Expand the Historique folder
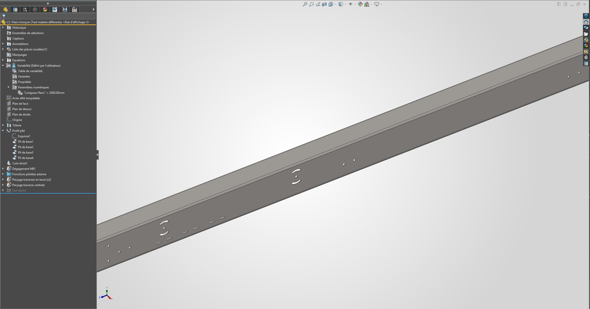 tap(3, 28)
